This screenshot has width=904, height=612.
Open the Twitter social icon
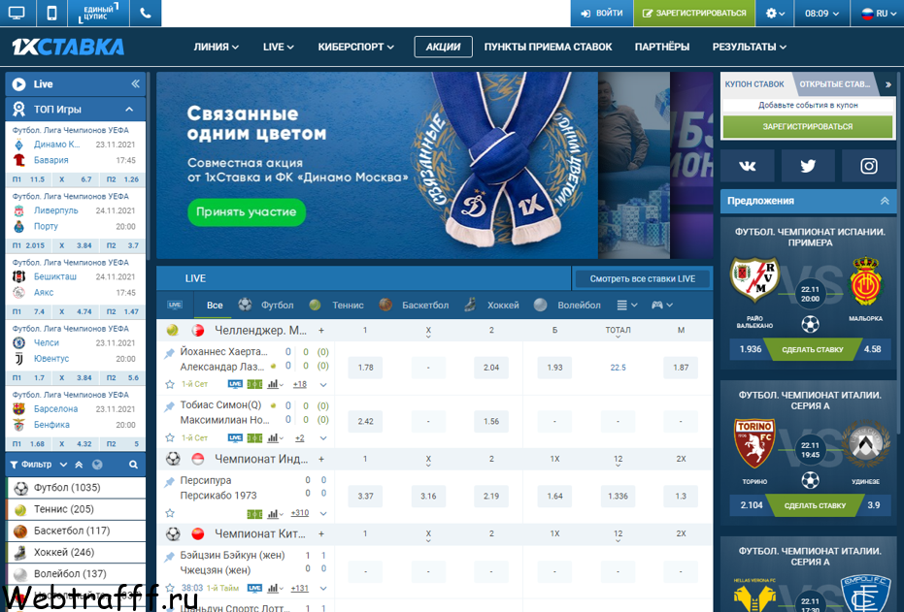[808, 166]
